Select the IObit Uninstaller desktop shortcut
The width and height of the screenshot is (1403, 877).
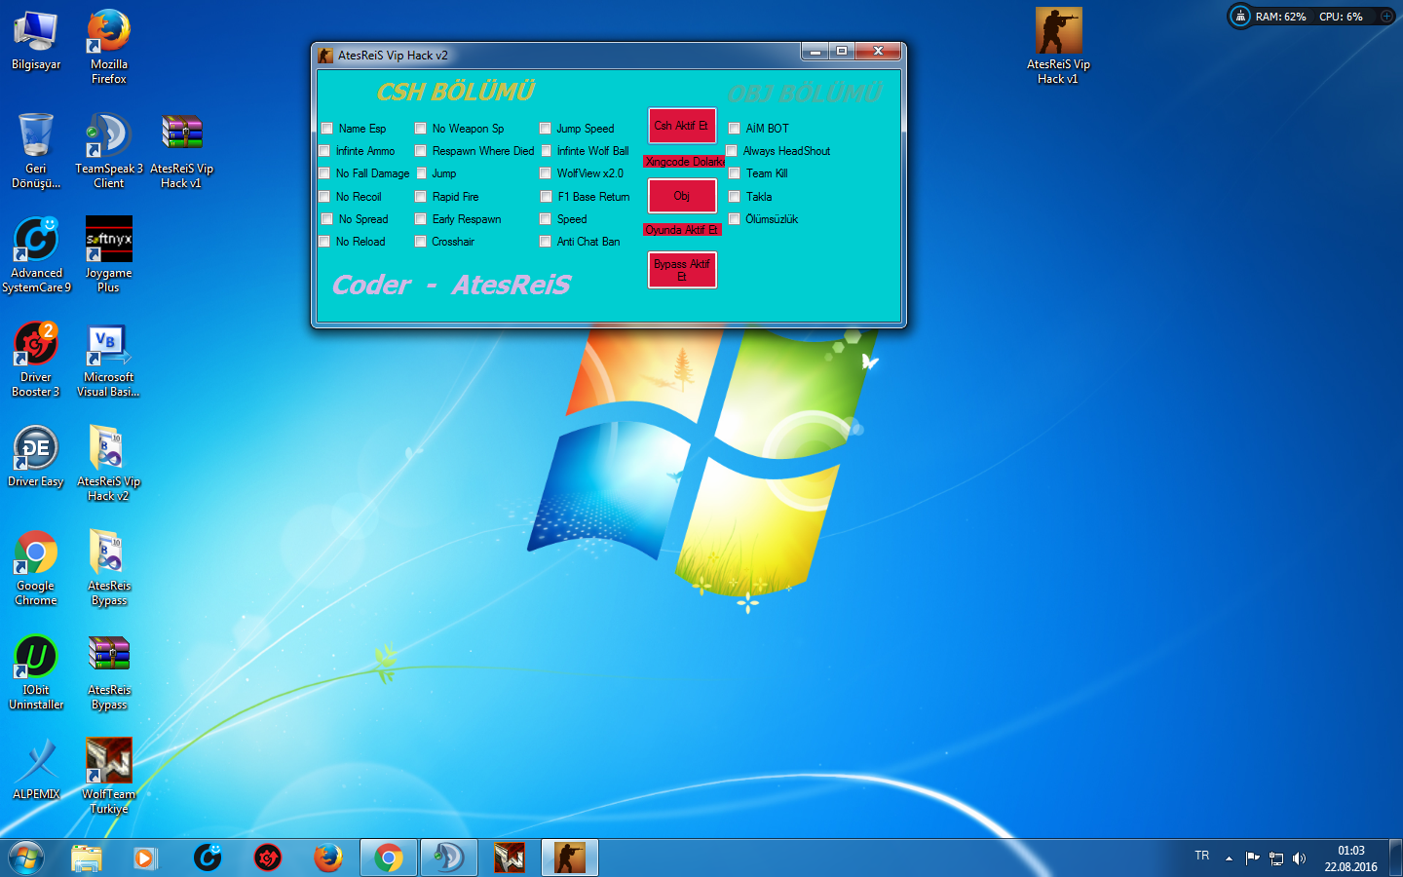36,671
